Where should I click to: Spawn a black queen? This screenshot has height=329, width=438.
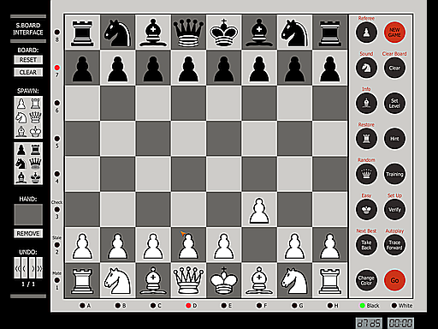coord(35,164)
